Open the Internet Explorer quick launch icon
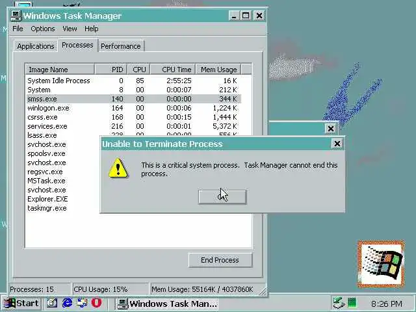 (x=68, y=303)
